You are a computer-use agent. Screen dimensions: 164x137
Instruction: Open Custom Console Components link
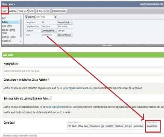tap(150, 4)
